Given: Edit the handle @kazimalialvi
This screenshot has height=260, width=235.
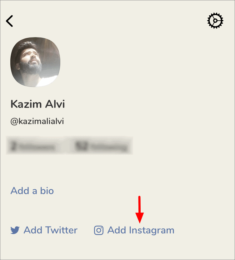Looking at the screenshot, I should [x=37, y=121].
